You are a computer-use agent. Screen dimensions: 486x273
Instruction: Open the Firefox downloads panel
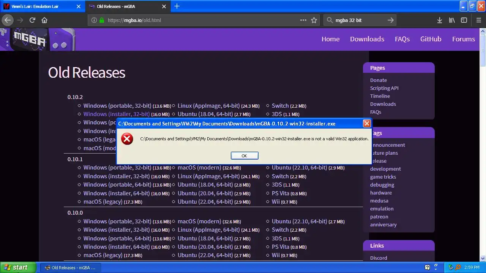[x=440, y=20]
